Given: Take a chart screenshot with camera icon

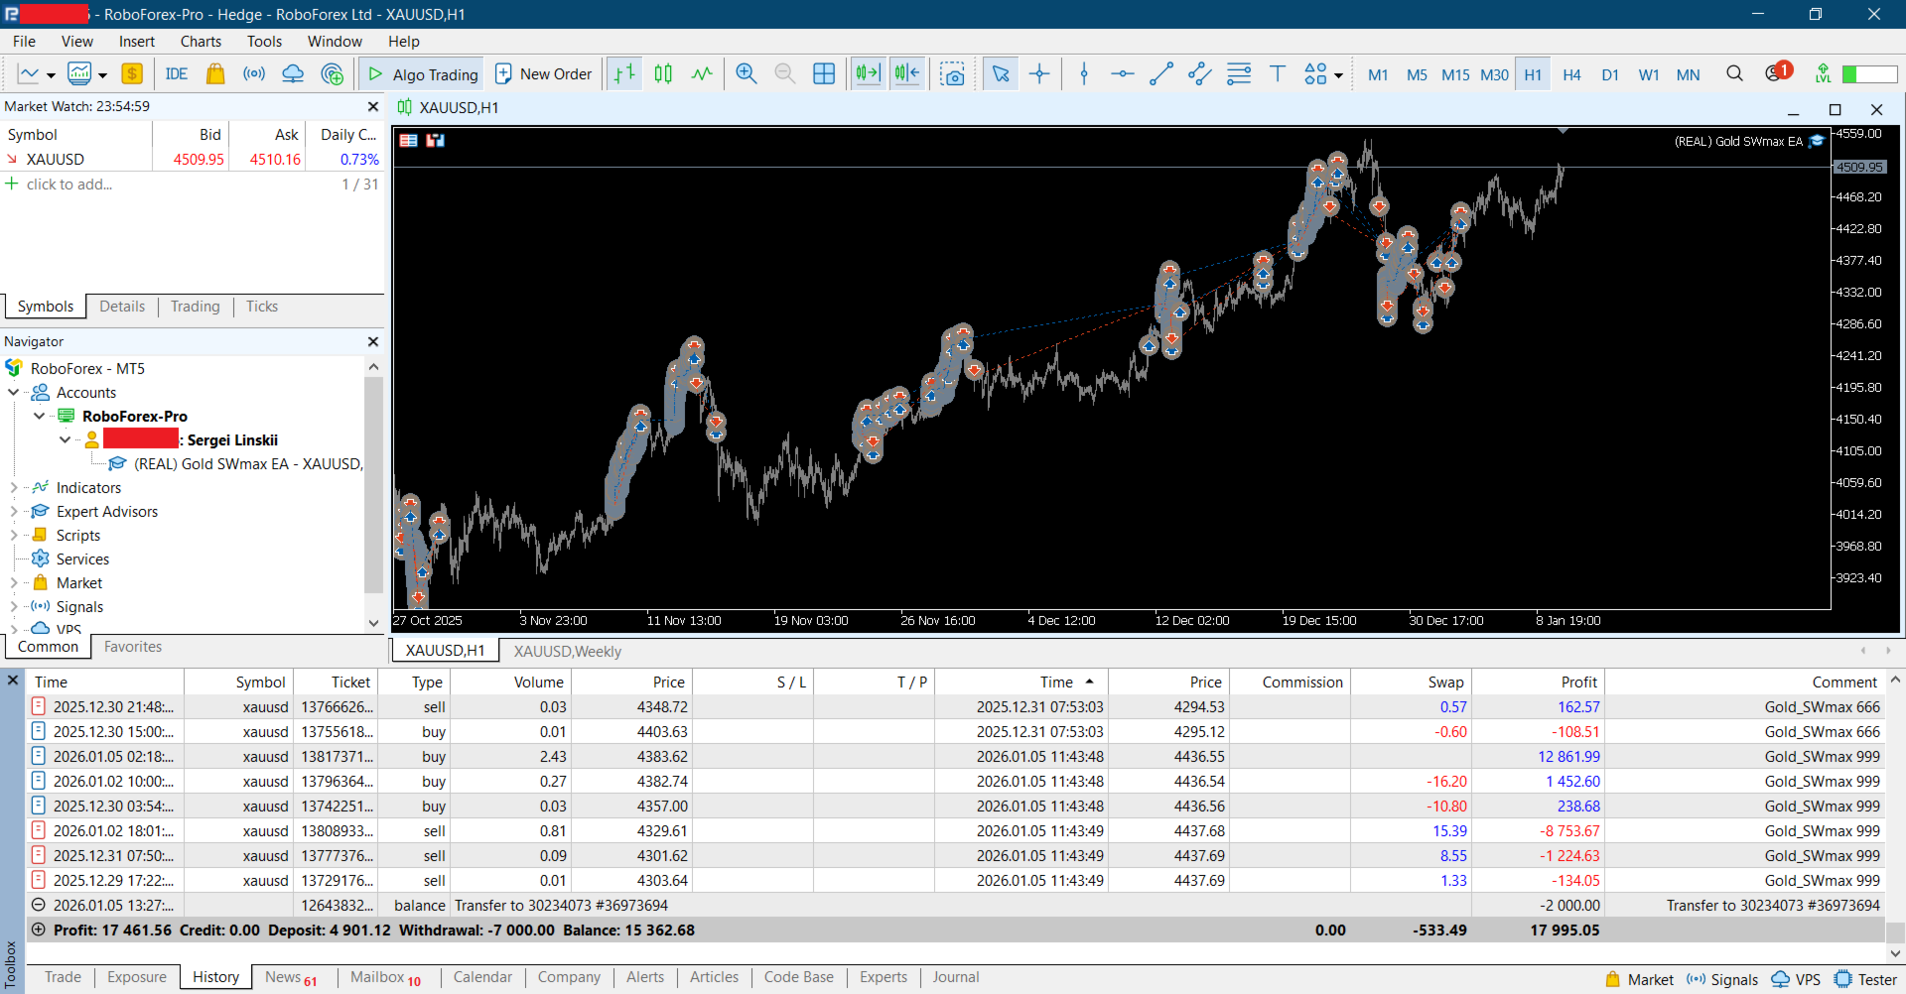Looking at the screenshot, I should [952, 74].
